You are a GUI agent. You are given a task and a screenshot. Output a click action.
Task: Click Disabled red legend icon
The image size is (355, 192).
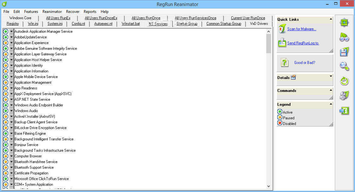click(280, 123)
